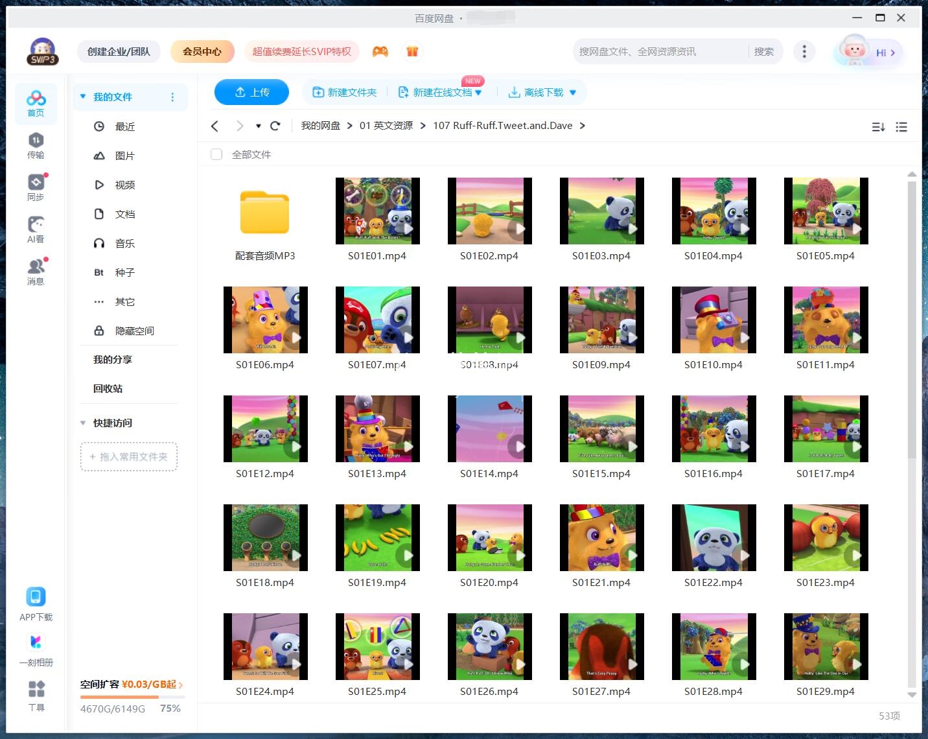Open the AI看 sidebar icon
This screenshot has height=739, width=928.
pos(36,229)
